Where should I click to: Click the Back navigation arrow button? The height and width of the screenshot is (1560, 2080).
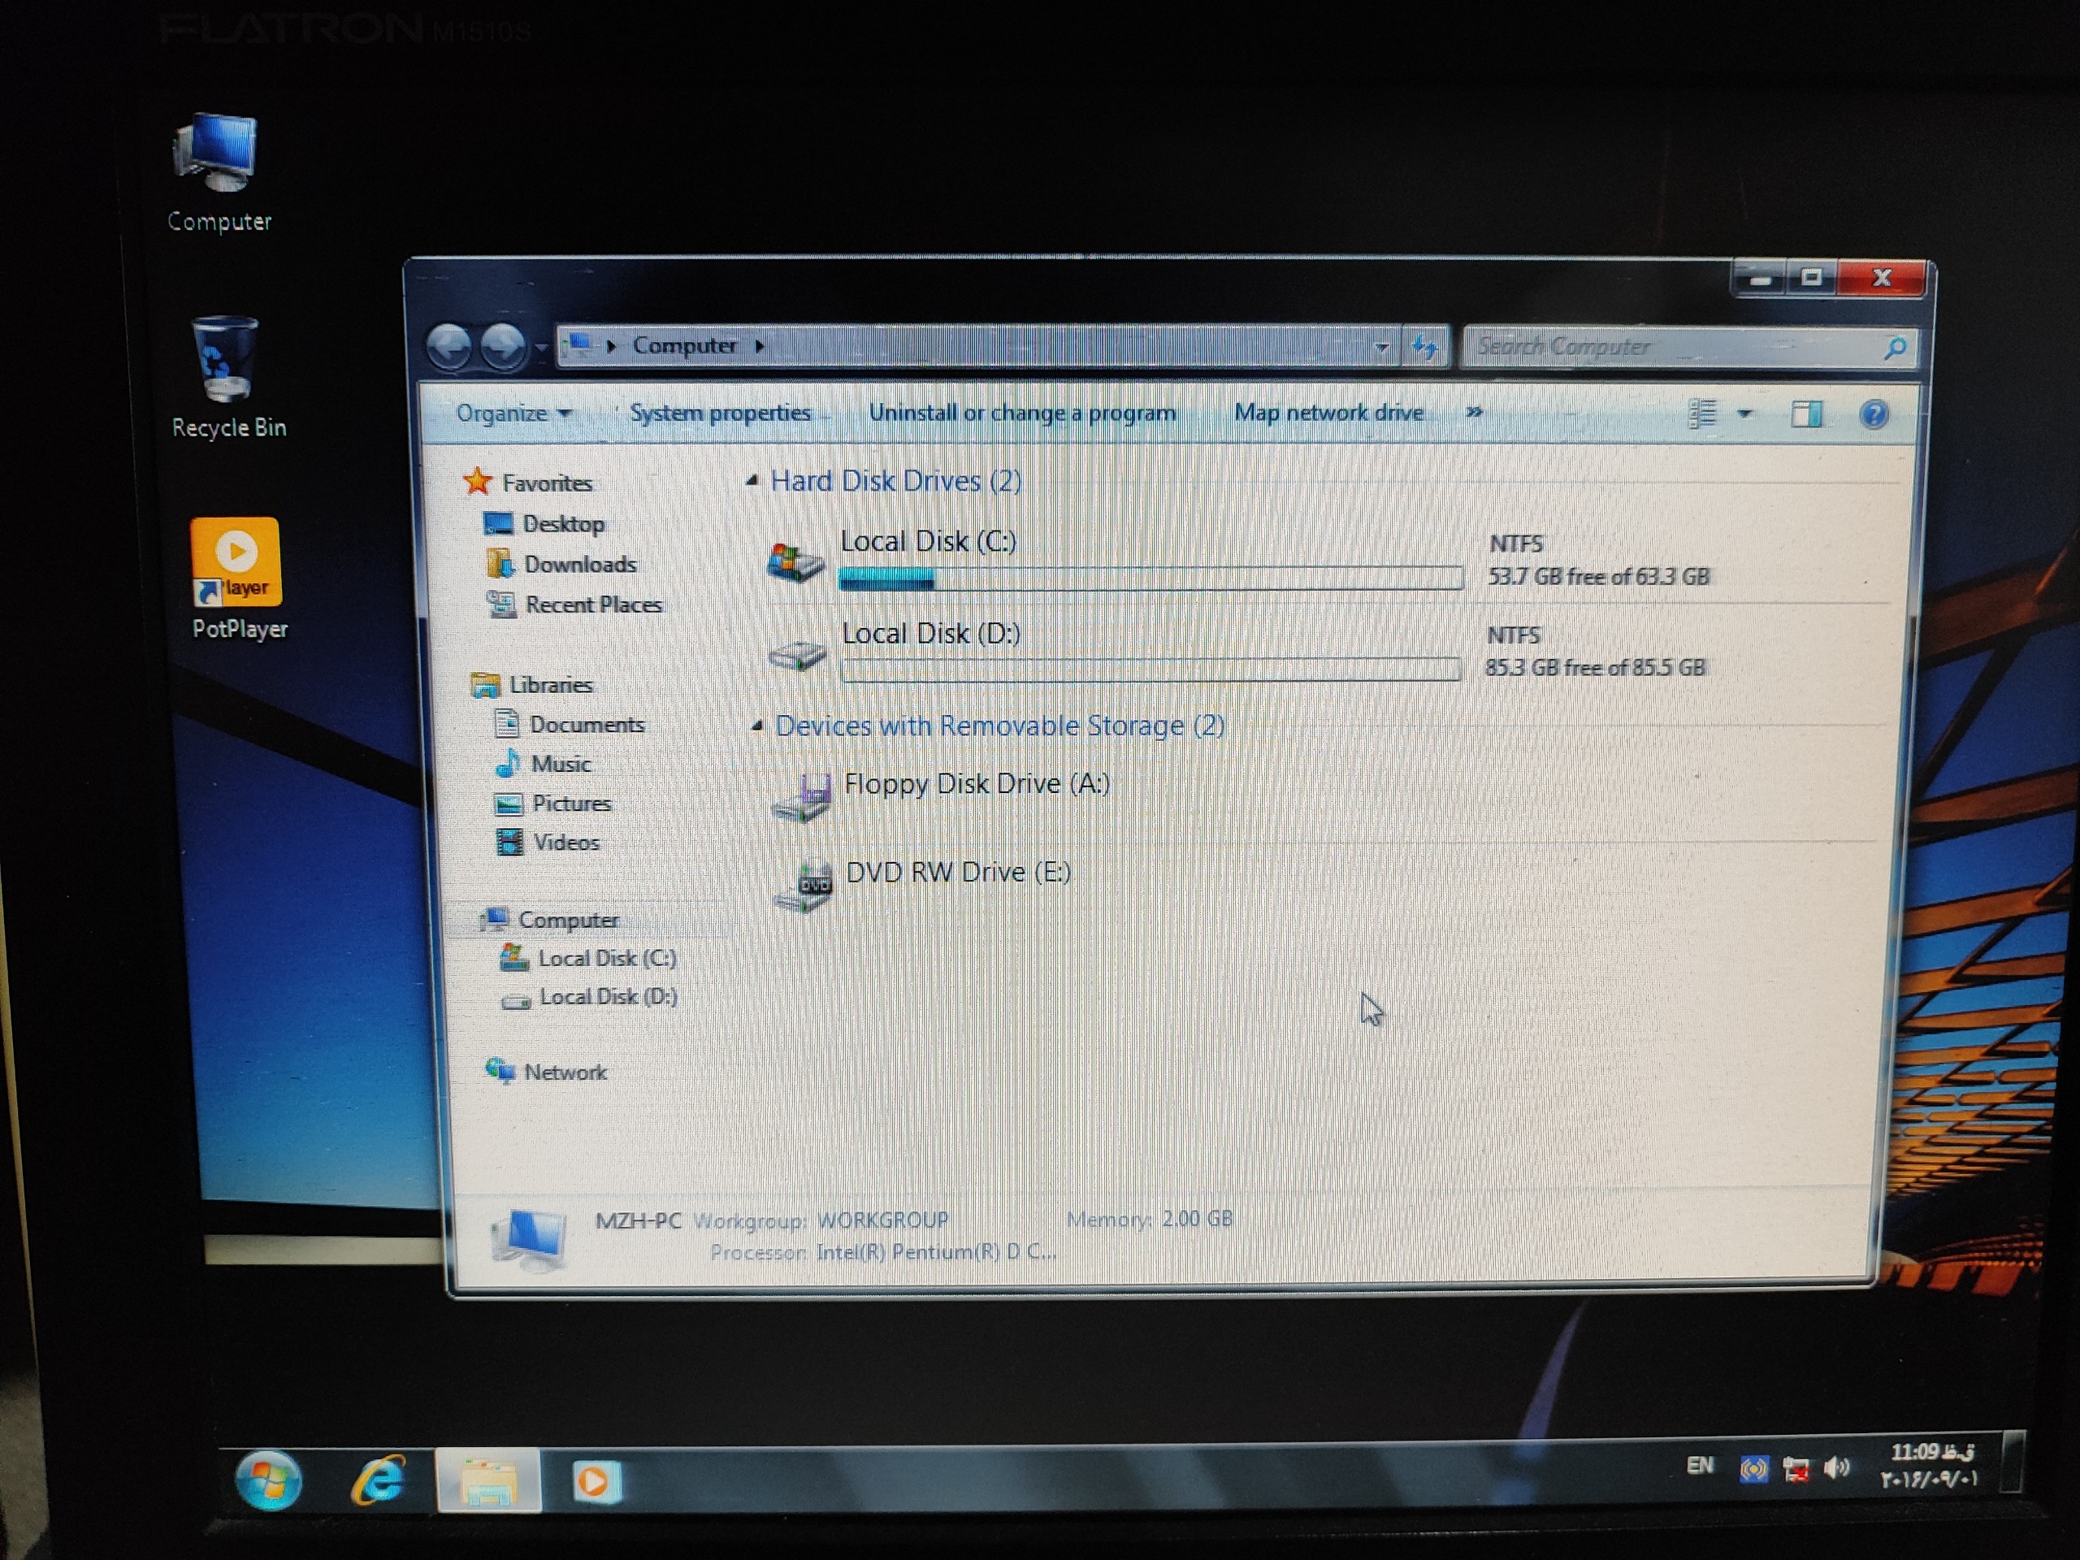(448, 346)
